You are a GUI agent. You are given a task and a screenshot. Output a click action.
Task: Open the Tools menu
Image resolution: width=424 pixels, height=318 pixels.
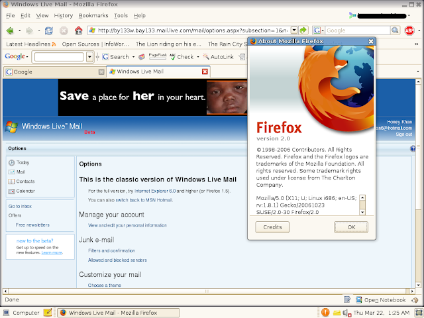pyautogui.click(x=121, y=16)
